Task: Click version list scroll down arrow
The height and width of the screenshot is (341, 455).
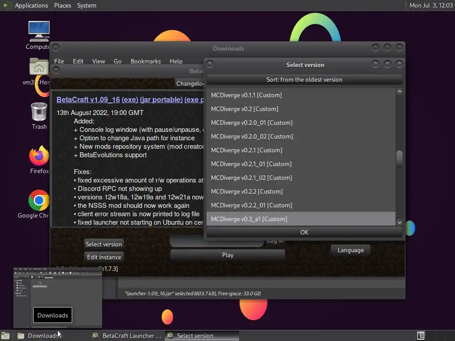Action: coord(399,222)
